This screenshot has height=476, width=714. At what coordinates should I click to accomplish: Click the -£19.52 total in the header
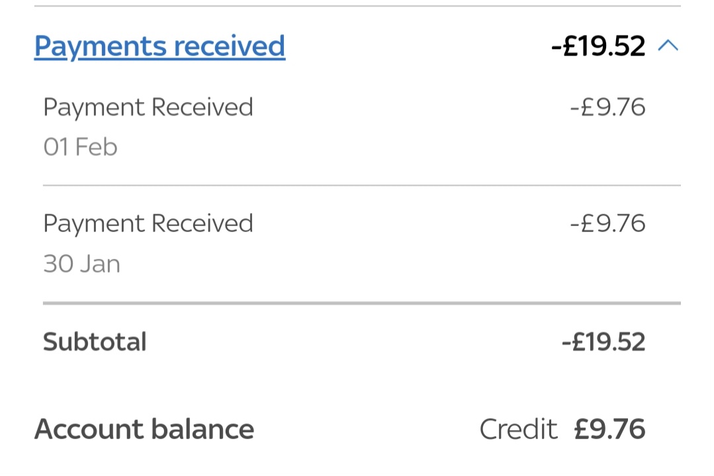598,46
